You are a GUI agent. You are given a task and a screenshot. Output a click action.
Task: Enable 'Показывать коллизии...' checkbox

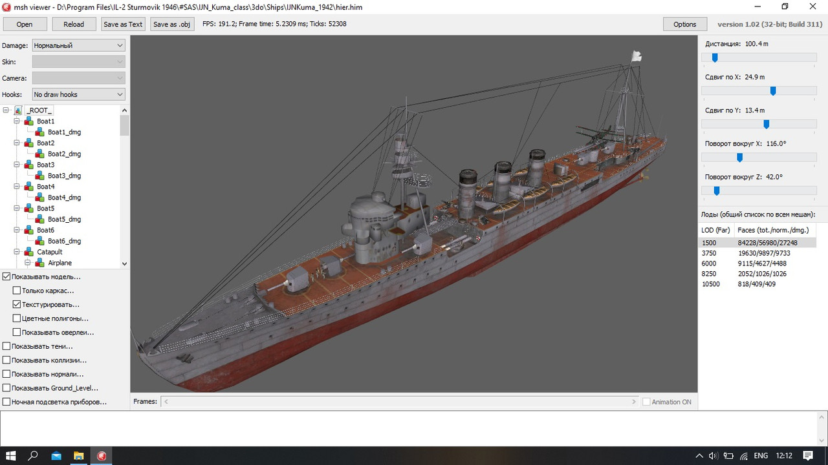6,360
